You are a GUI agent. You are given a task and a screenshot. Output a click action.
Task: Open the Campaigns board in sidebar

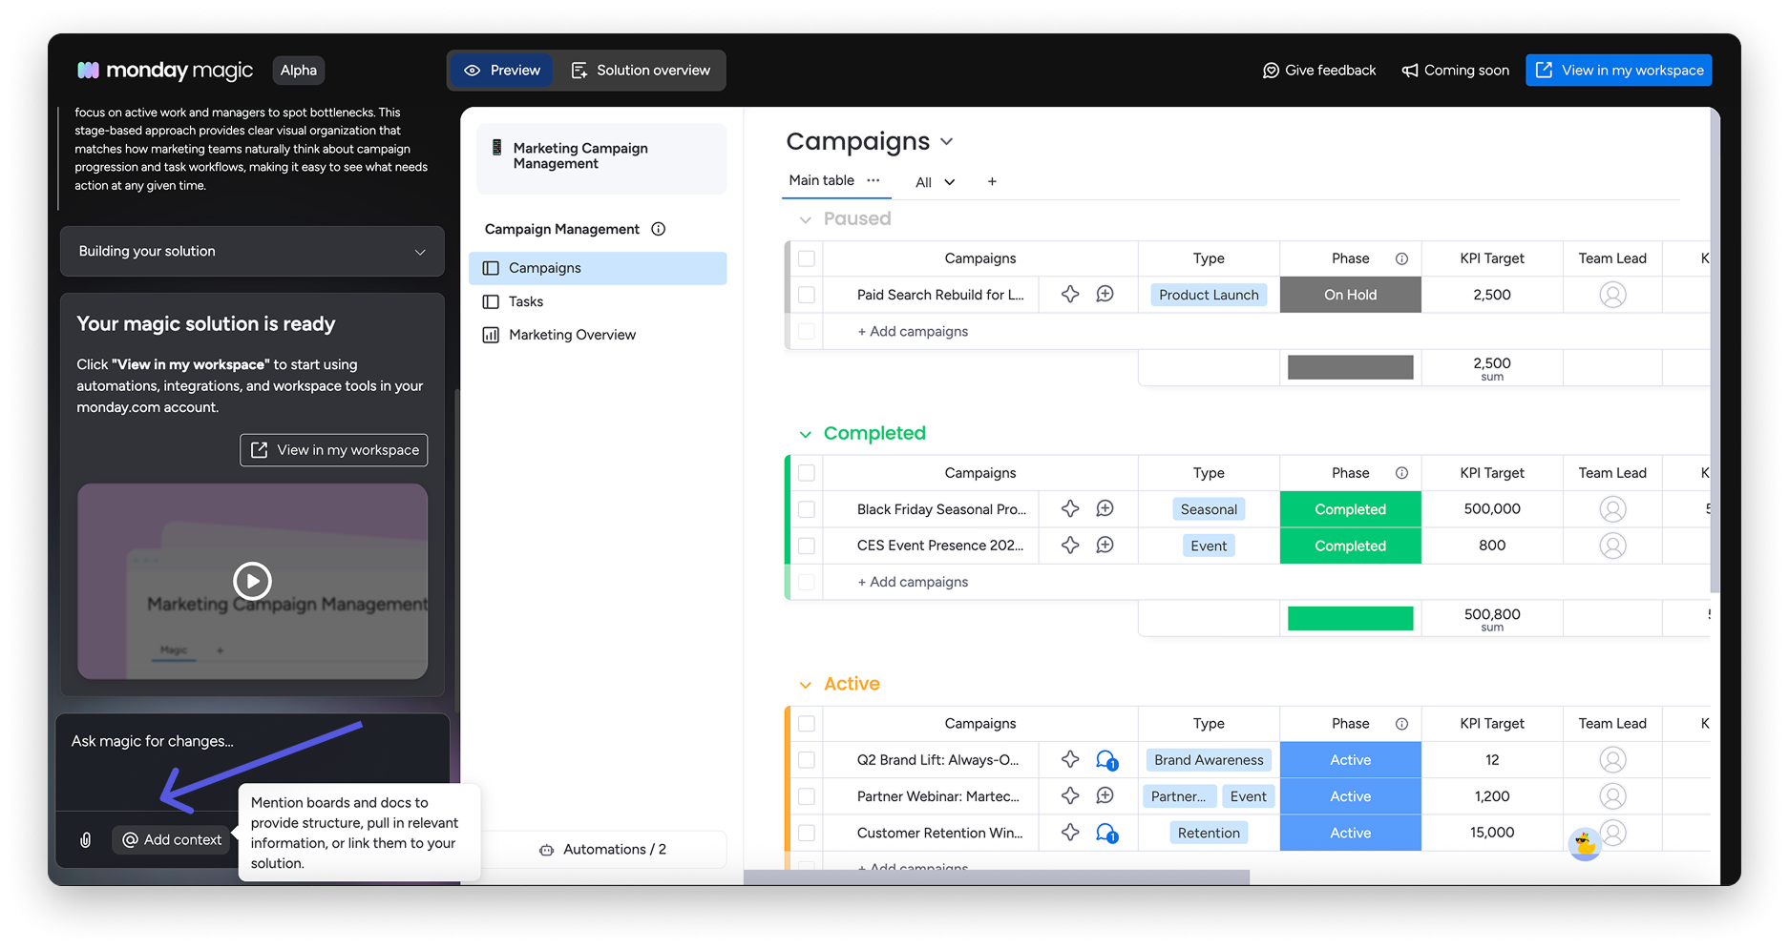[x=598, y=268]
